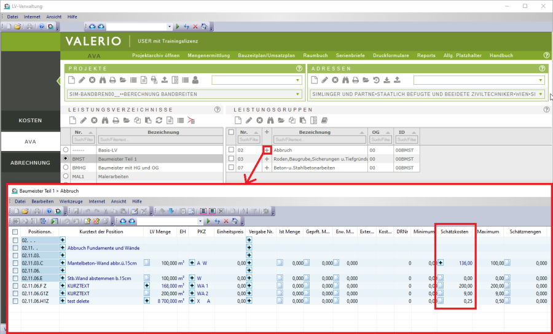Check the box for group 03 Roden,Baugrube
553x334 pixels.
231,158
